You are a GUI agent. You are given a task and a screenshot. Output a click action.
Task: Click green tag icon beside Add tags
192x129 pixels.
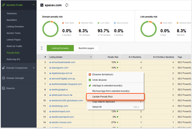pos(90,86)
